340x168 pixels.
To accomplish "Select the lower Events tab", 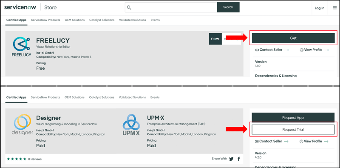I will coord(155,97).
